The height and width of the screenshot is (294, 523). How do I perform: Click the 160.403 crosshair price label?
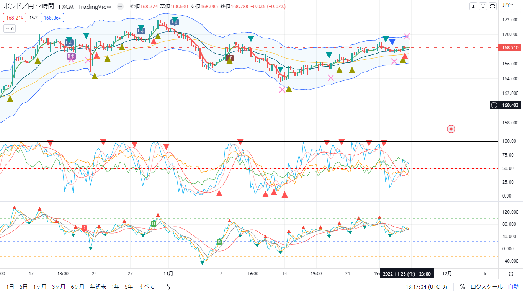(510, 105)
